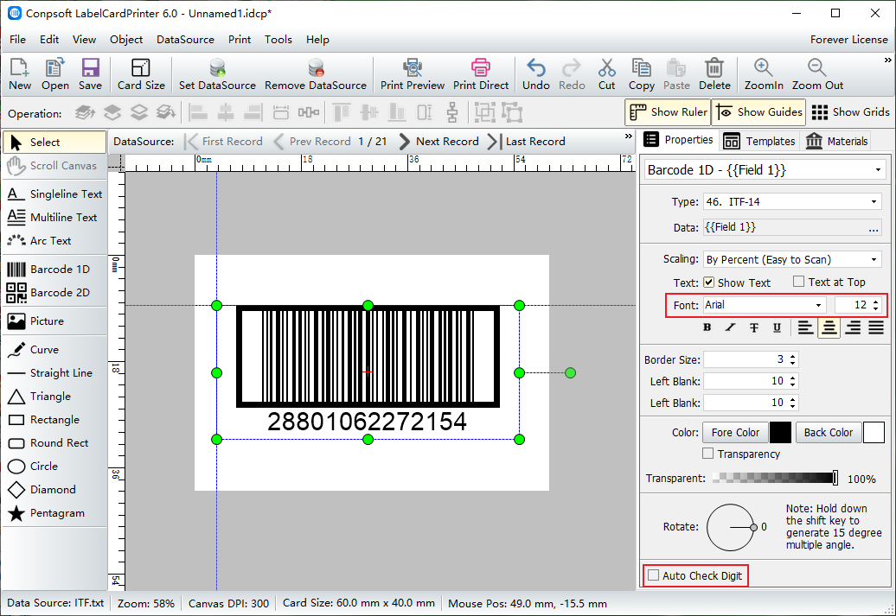Undo the last action
The height and width of the screenshot is (616, 896).
536,74
